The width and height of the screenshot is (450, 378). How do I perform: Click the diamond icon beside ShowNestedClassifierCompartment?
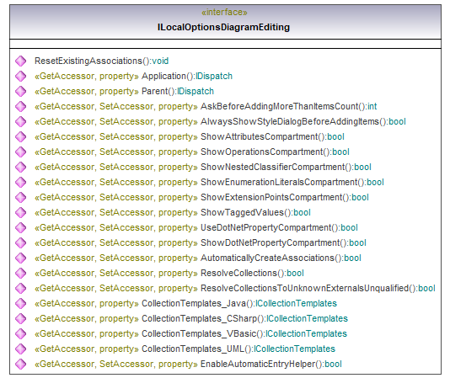click(x=21, y=167)
